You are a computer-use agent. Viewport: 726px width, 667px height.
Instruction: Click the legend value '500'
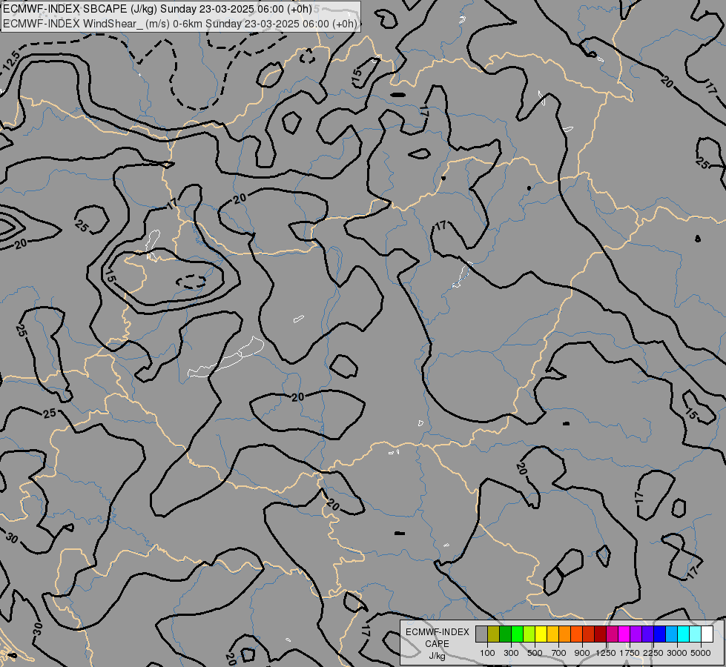[535, 653]
